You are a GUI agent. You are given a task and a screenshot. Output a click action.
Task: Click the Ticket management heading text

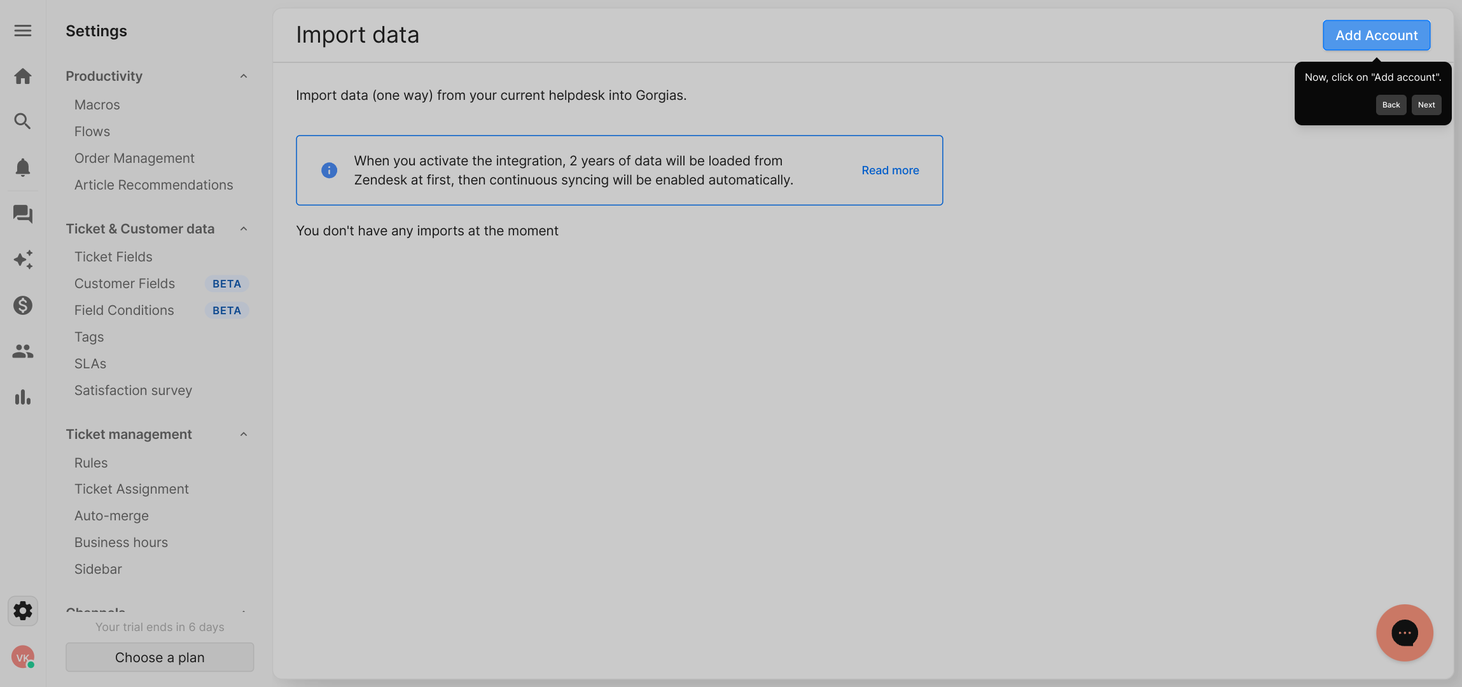click(129, 434)
